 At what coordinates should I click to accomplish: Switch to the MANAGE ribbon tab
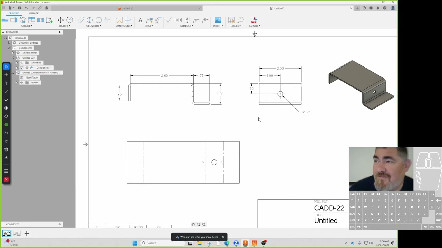point(33,13)
